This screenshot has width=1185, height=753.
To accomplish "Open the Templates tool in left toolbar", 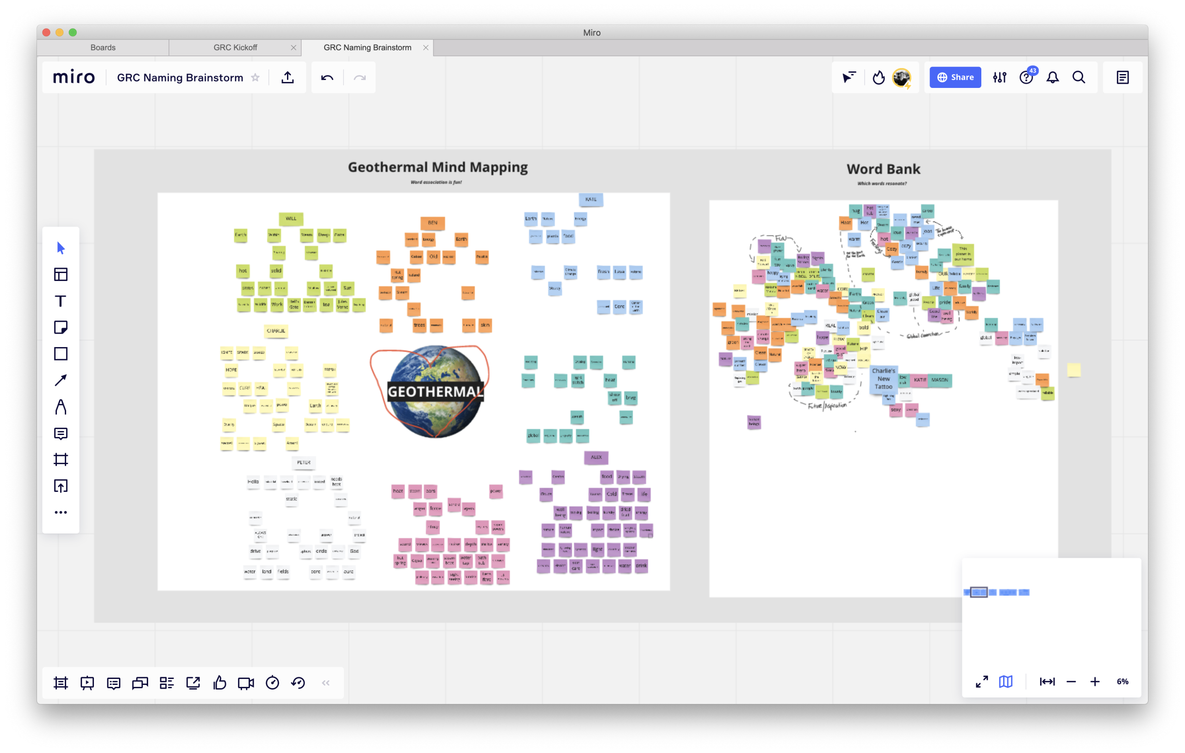I will [61, 274].
